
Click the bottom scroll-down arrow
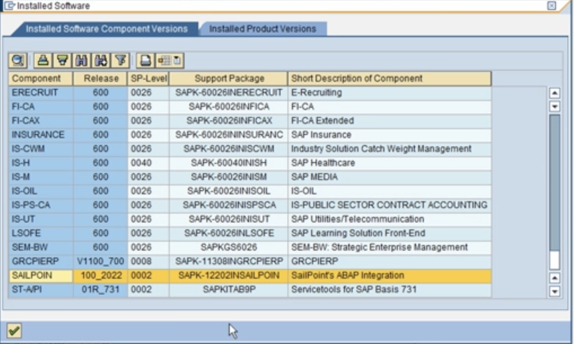pos(555,291)
